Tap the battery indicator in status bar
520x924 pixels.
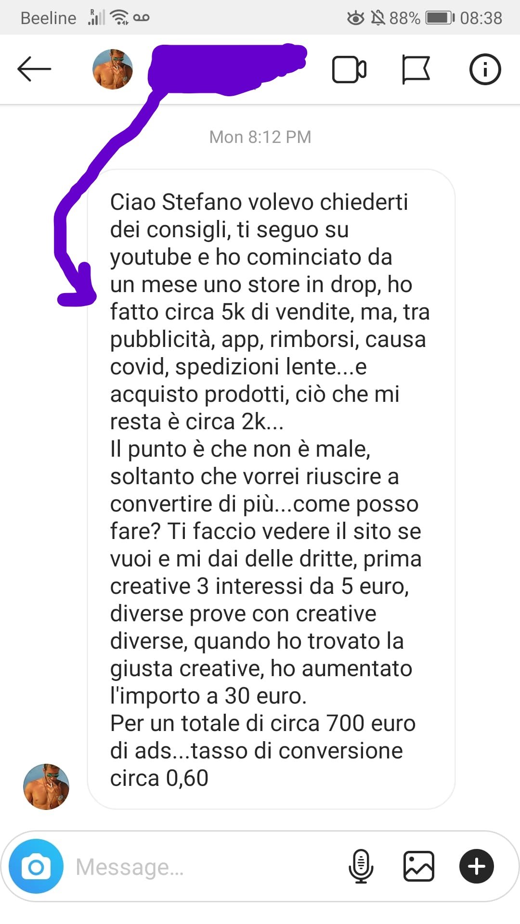pyautogui.click(x=440, y=18)
